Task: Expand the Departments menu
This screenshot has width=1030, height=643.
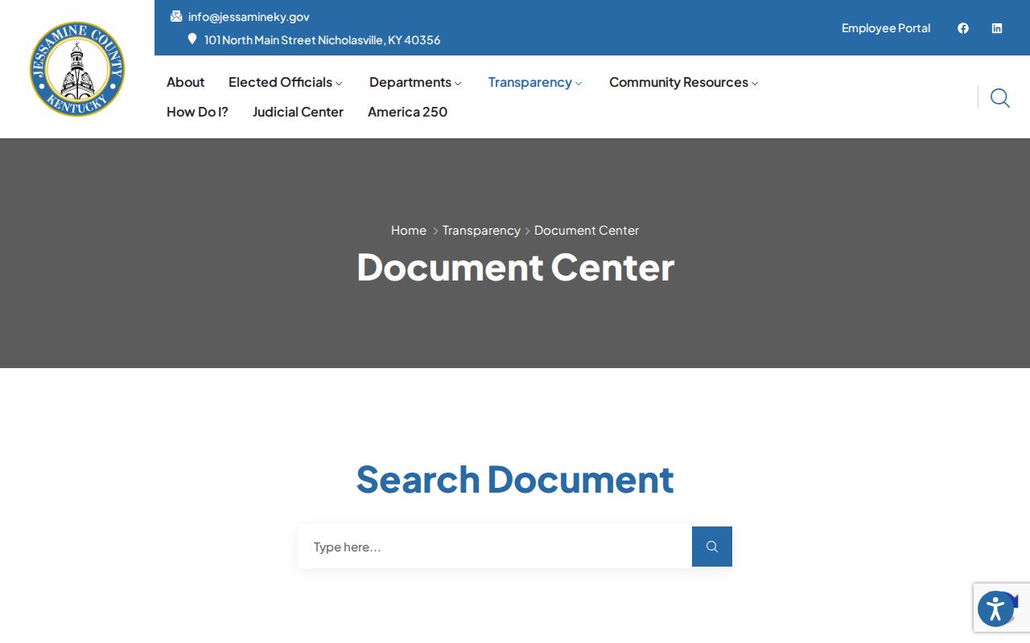Action: 415,82
